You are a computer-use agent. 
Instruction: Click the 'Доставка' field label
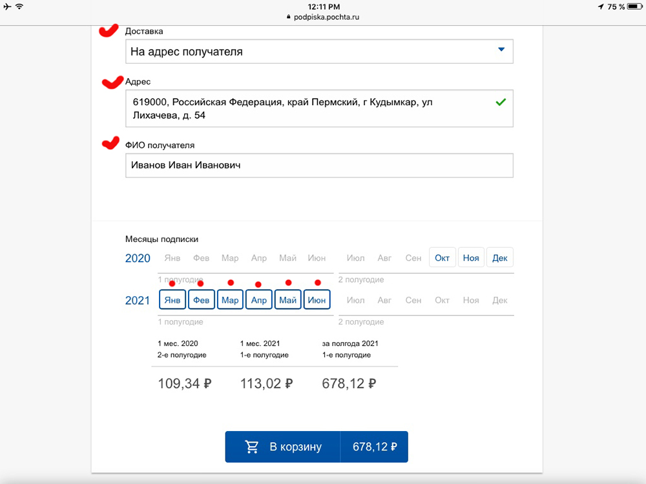click(144, 31)
